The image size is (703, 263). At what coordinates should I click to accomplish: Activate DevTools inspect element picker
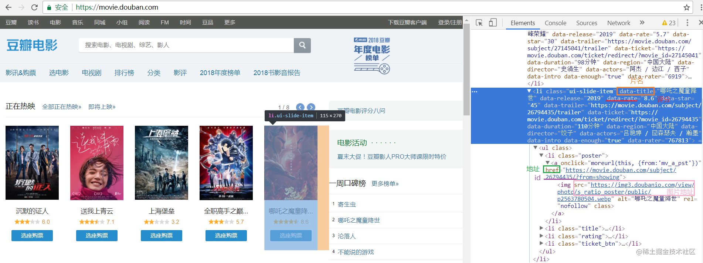tap(479, 23)
